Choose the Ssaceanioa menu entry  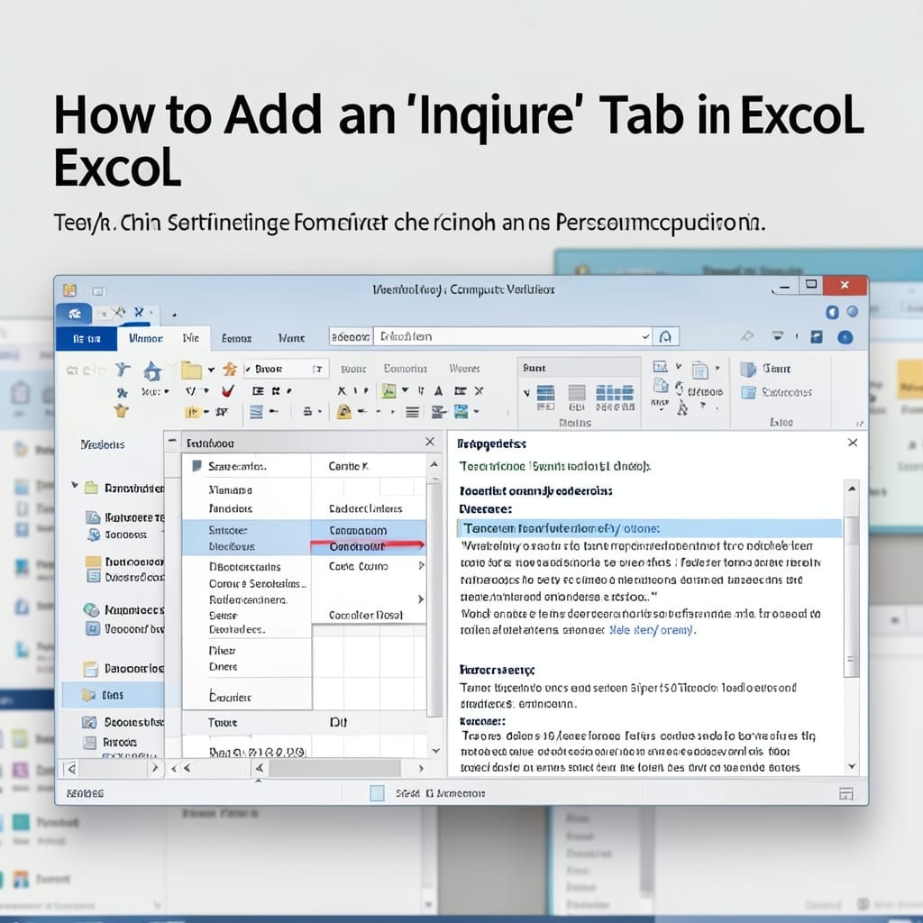click(237, 467)
